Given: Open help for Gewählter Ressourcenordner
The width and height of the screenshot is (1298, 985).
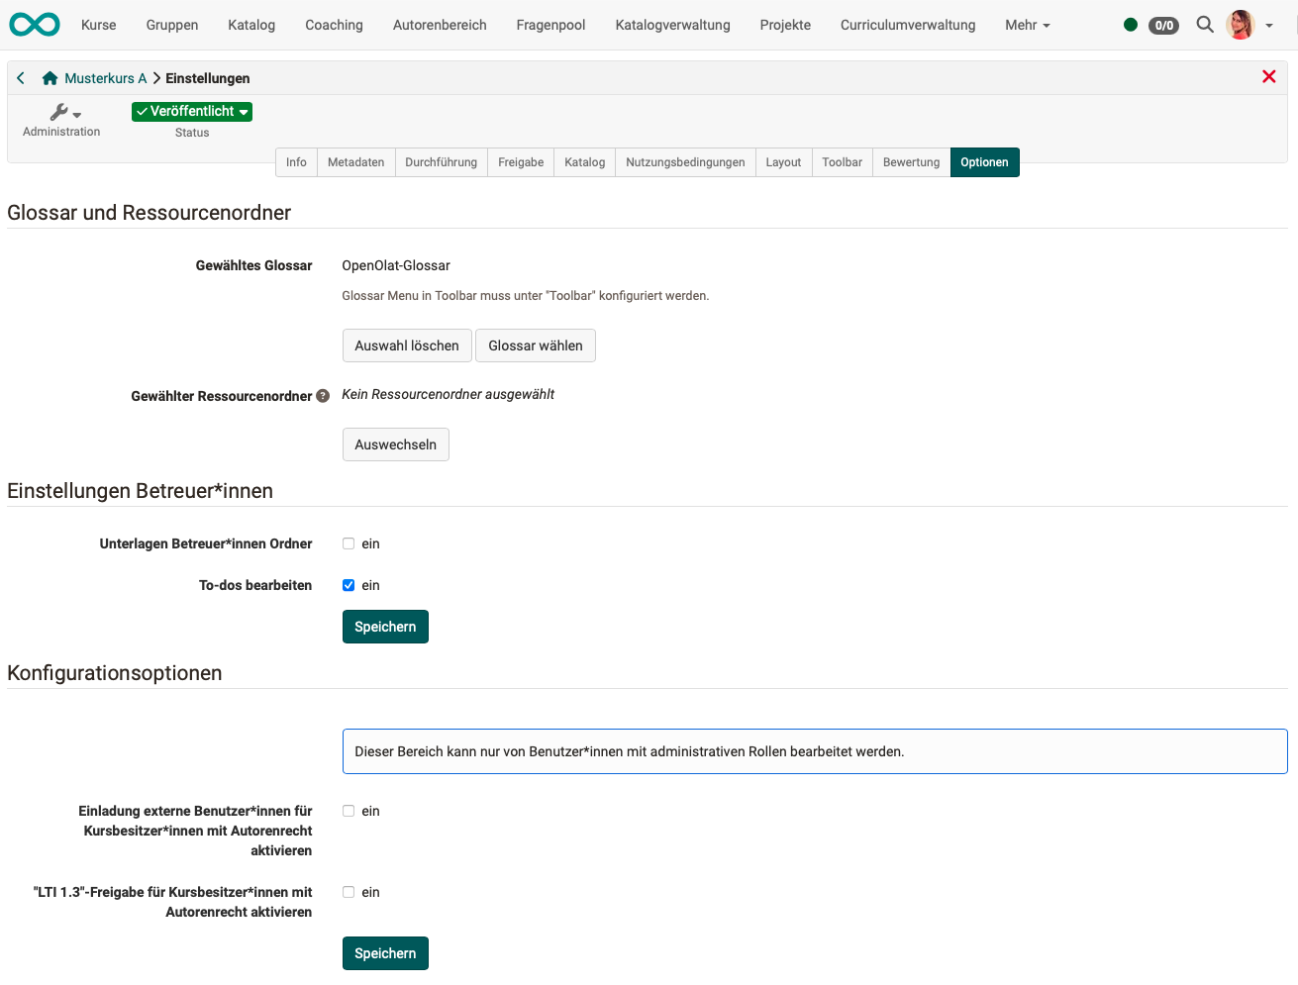Looking at the screenshot, I should (x=324, y=395).
